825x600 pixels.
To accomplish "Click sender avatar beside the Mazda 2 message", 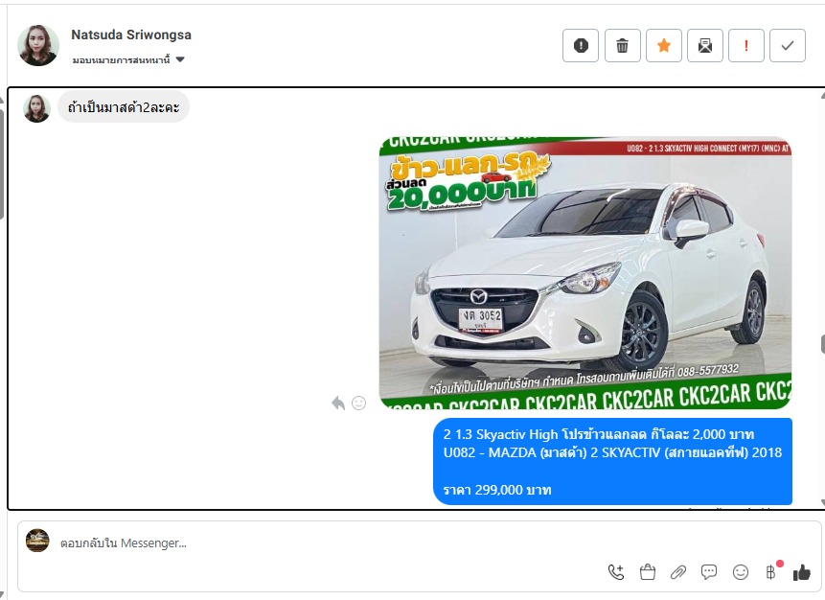I will (36, 108).
